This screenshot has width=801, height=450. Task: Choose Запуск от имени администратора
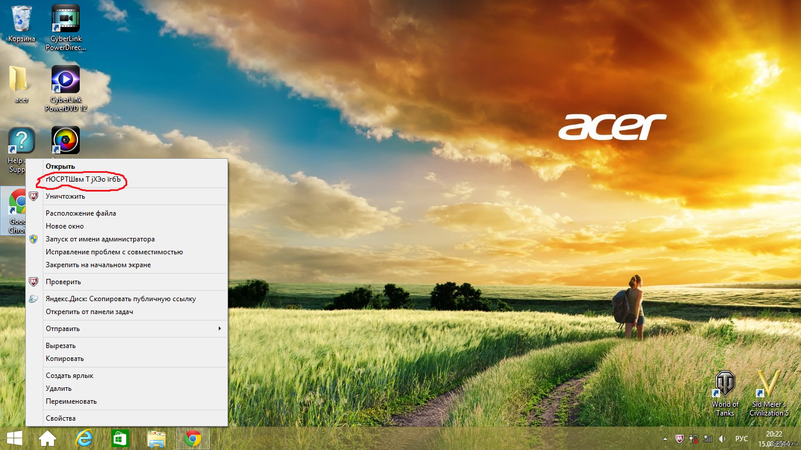(100, 239)
